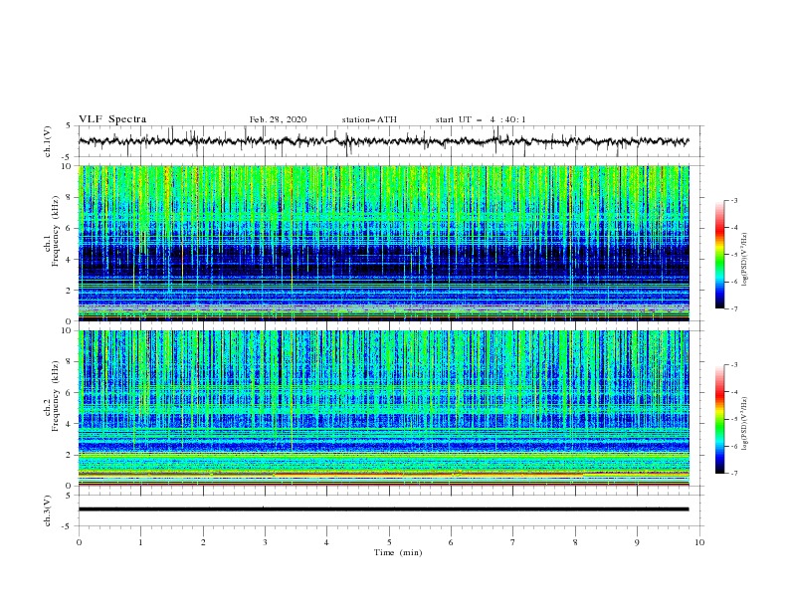Click the ch.2 spectrogram color scale bar

[x=719, y=419]
